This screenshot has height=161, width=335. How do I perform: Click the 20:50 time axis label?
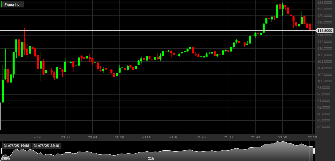coord(119,137)
